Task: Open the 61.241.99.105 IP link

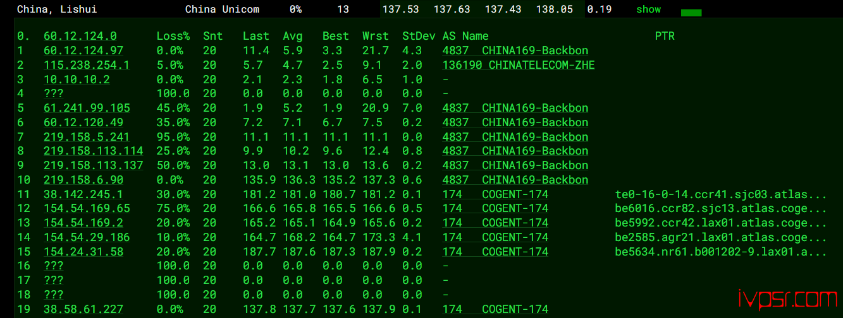Action: (x=87, y=108)
